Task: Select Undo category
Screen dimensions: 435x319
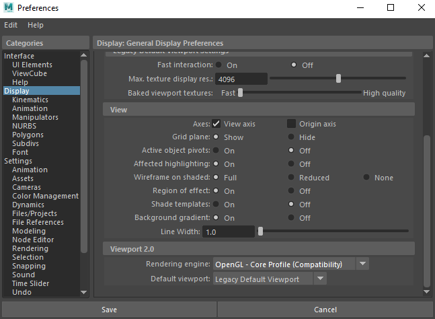Action: 22,292
